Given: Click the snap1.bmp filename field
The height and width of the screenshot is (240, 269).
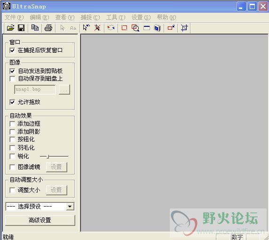Looking at the screenshot, I should [x=35, y=89].
